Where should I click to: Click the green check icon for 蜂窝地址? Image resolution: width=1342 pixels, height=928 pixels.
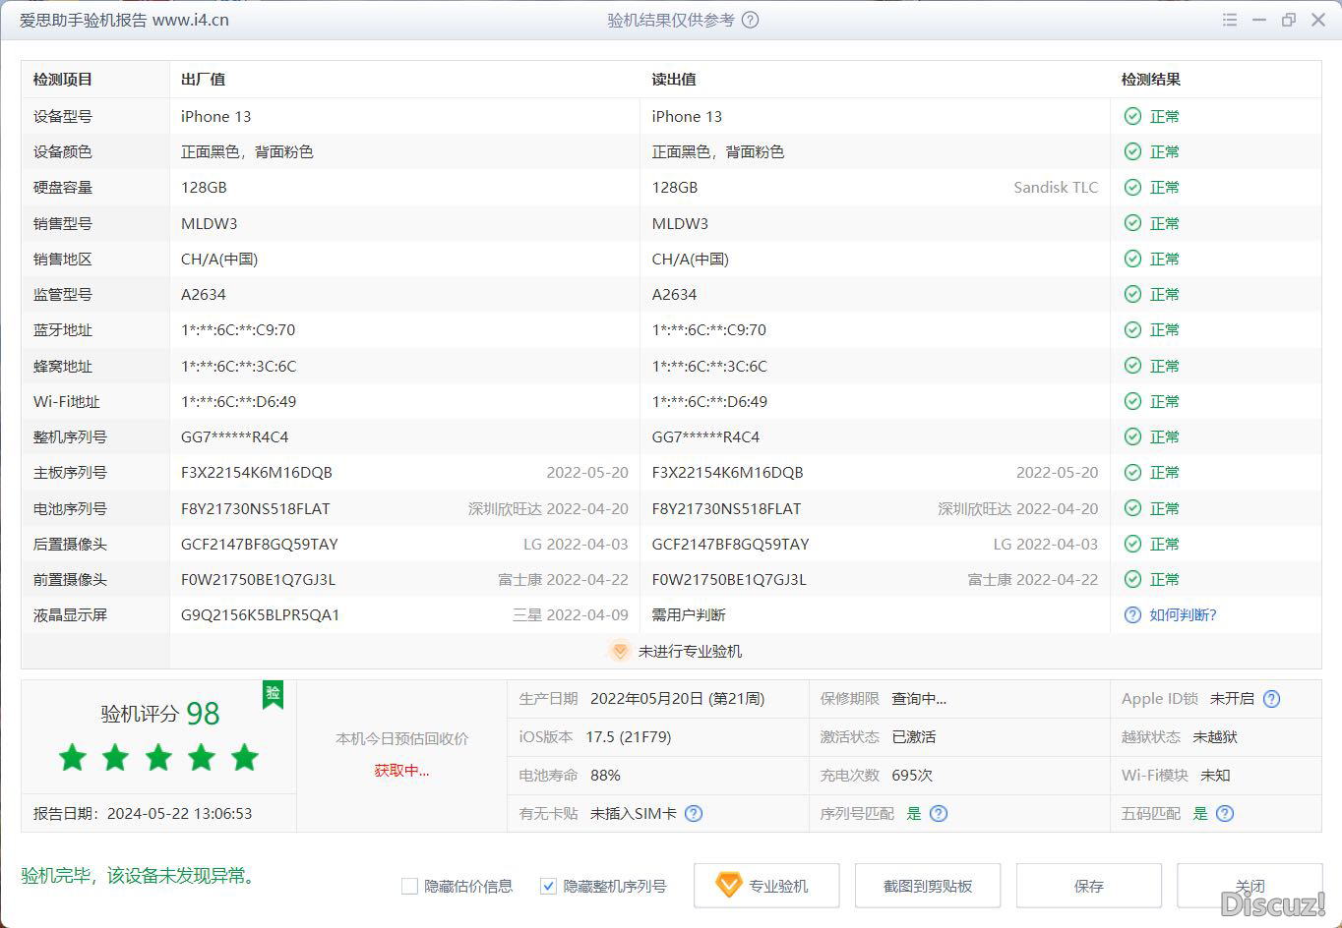pyautogui.click(x=1132, y=366)
